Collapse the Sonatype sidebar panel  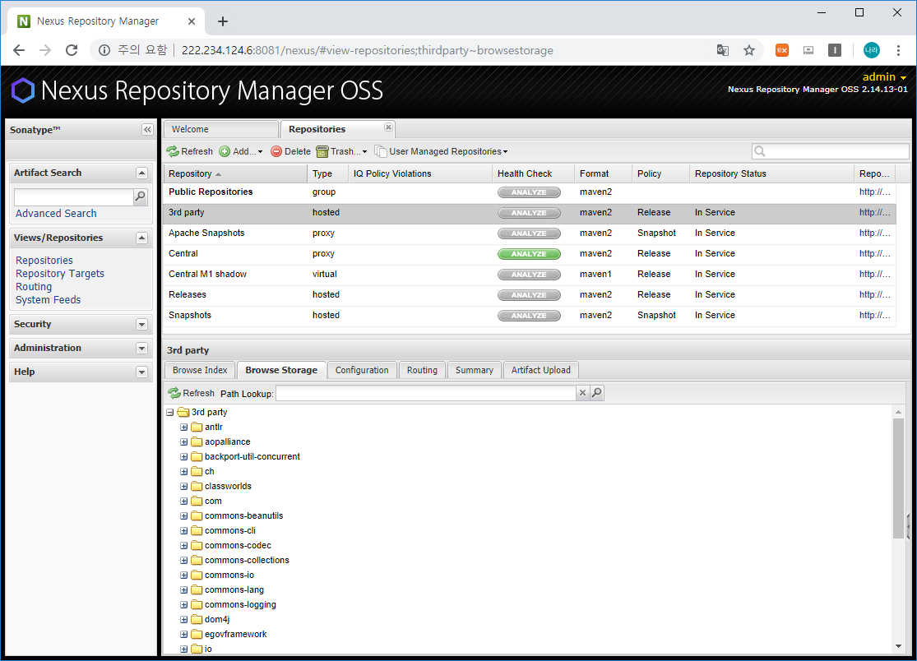147,130
